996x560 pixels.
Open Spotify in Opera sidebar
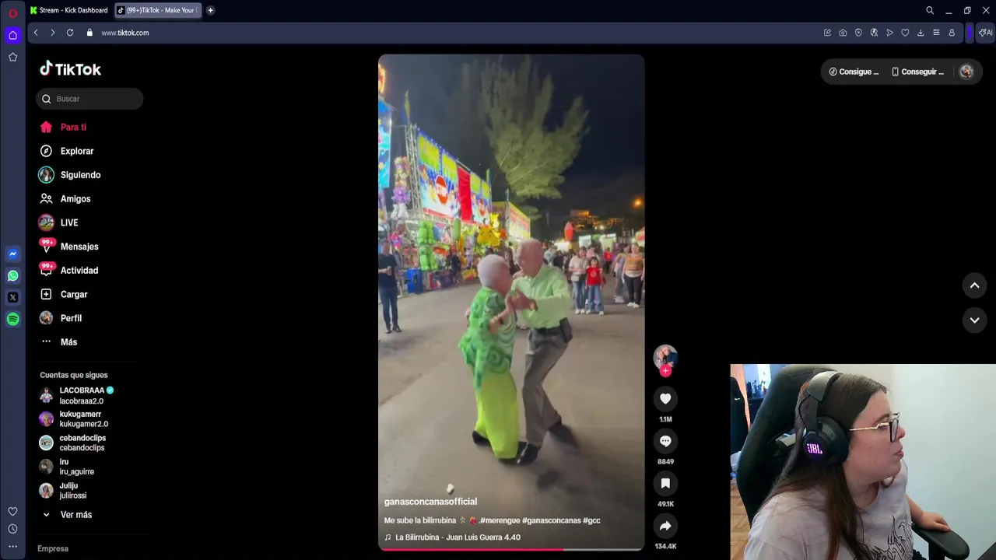click(12, 319)
